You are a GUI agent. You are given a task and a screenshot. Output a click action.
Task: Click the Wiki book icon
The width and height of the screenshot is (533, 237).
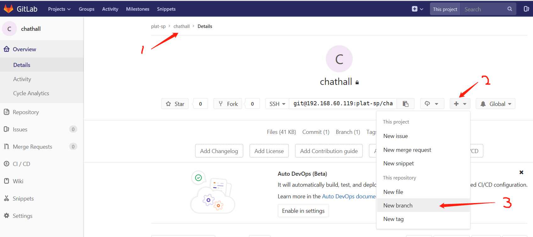(x=6, y=181)
